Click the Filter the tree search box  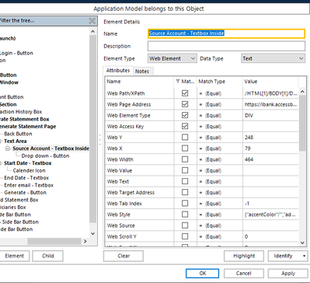pyautogui.click(x=44, y=21)
